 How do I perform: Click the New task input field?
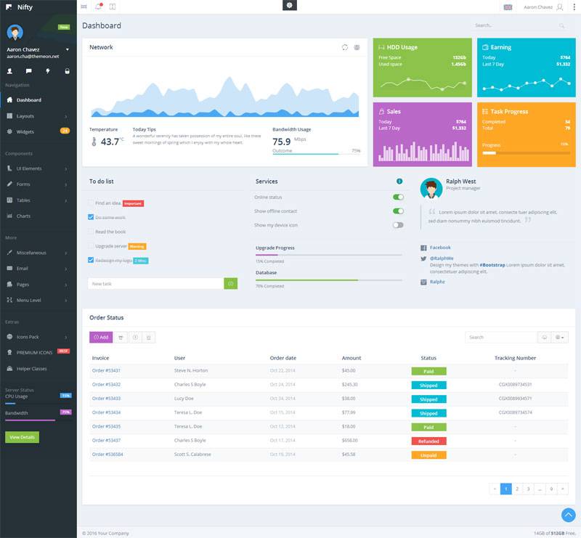pyautogui.click(x=155, y=284)
